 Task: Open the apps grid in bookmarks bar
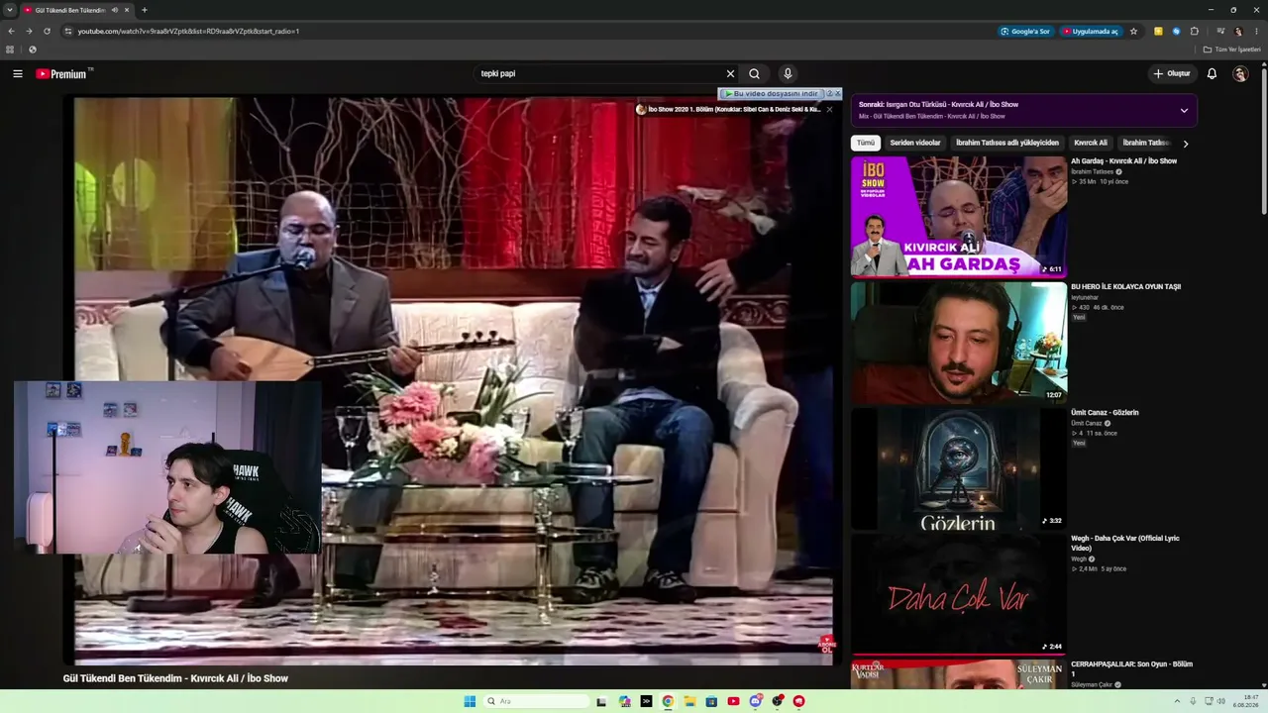[x=10, y=50]
